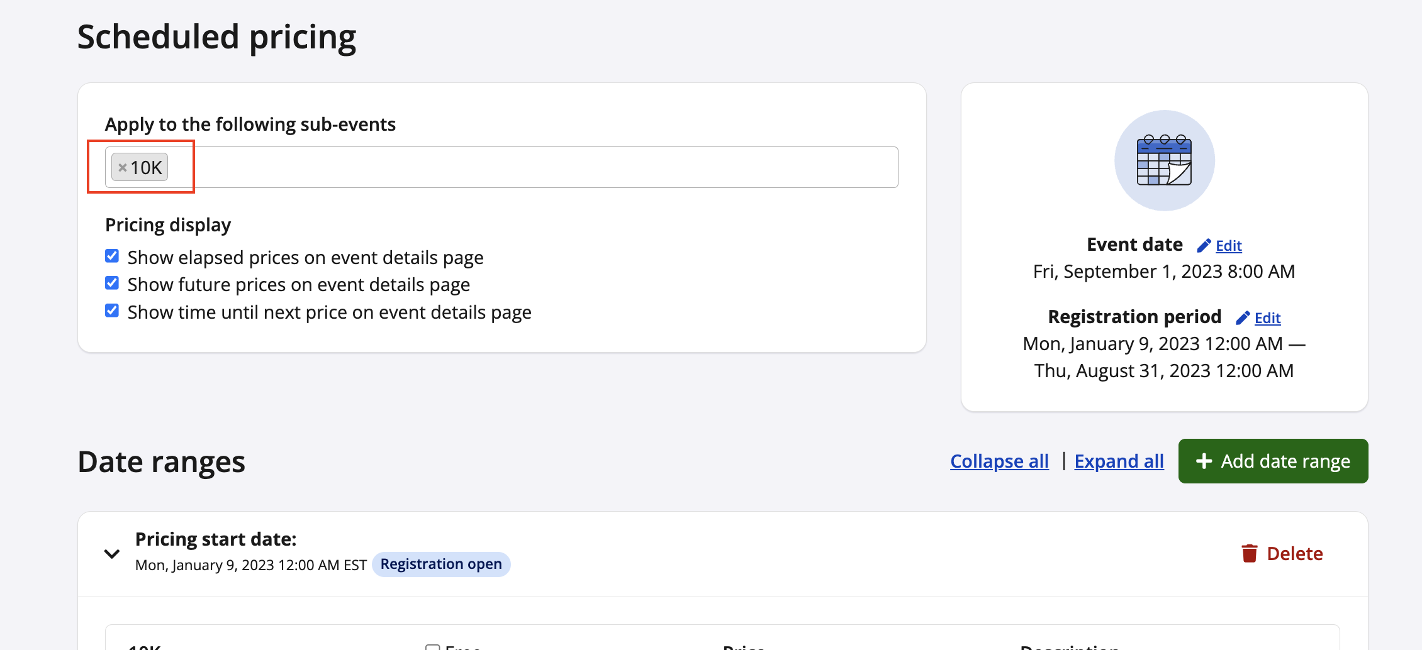
Task: Toggle Show future prices checkbox
Action: [x=112, y=284]
